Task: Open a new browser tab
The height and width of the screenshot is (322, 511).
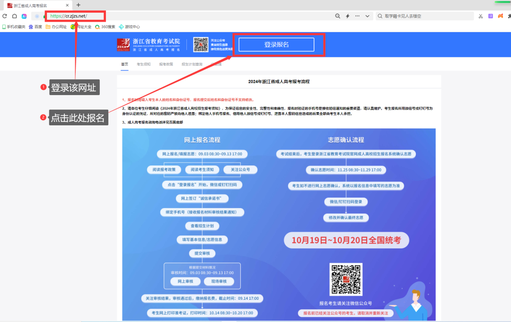Action: [79, 5]
